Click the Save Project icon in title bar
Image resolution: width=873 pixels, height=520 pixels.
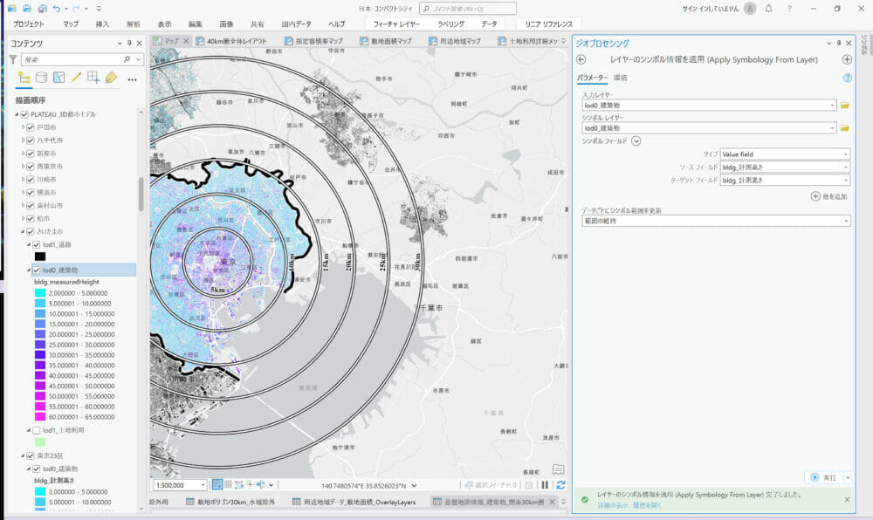click(x=42, y=9)
